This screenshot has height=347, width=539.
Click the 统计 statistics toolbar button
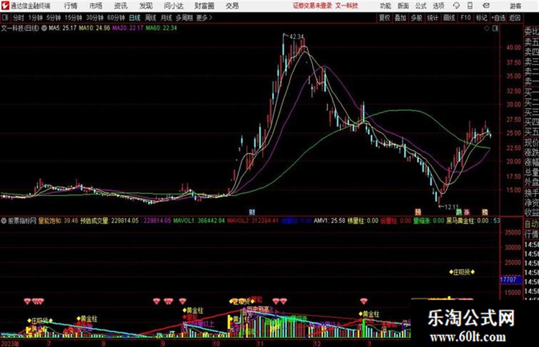pyautogui.click(x=433, y=18)
